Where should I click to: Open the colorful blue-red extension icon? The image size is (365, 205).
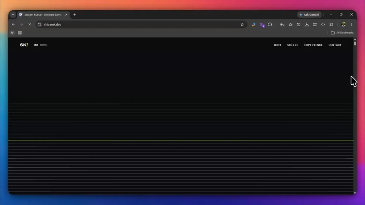click(254, 24)
